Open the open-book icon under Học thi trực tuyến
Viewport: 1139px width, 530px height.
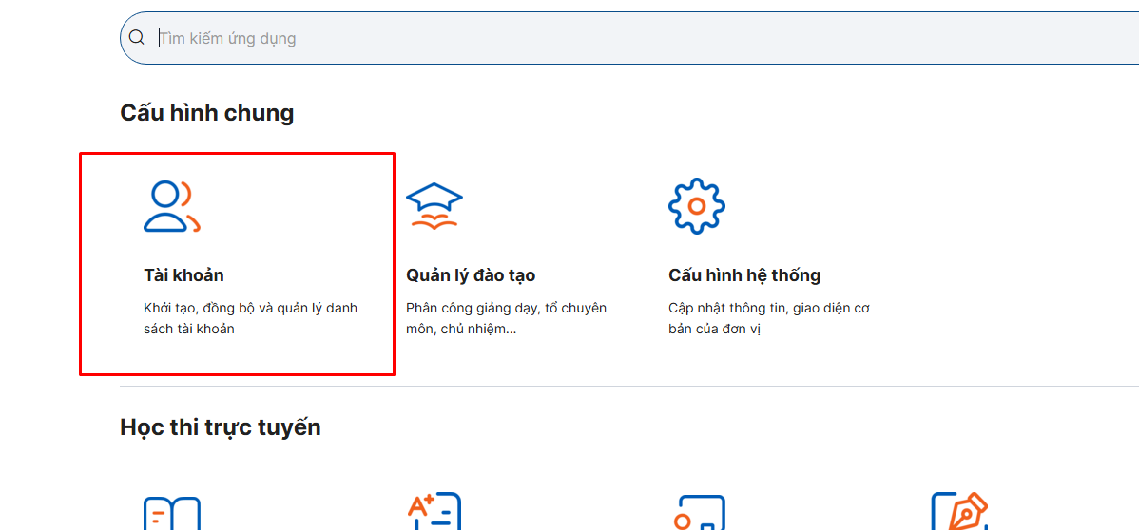click(171, 513)
